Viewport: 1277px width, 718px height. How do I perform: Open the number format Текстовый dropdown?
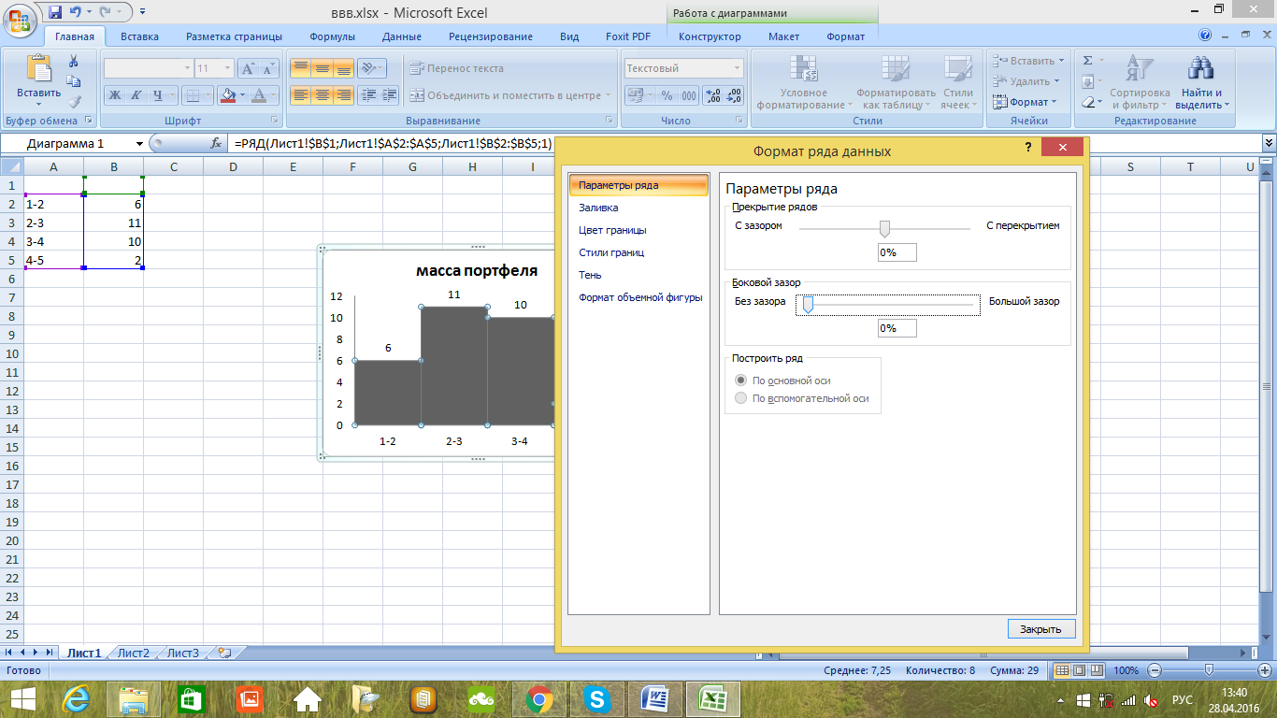tap(737, 68)
